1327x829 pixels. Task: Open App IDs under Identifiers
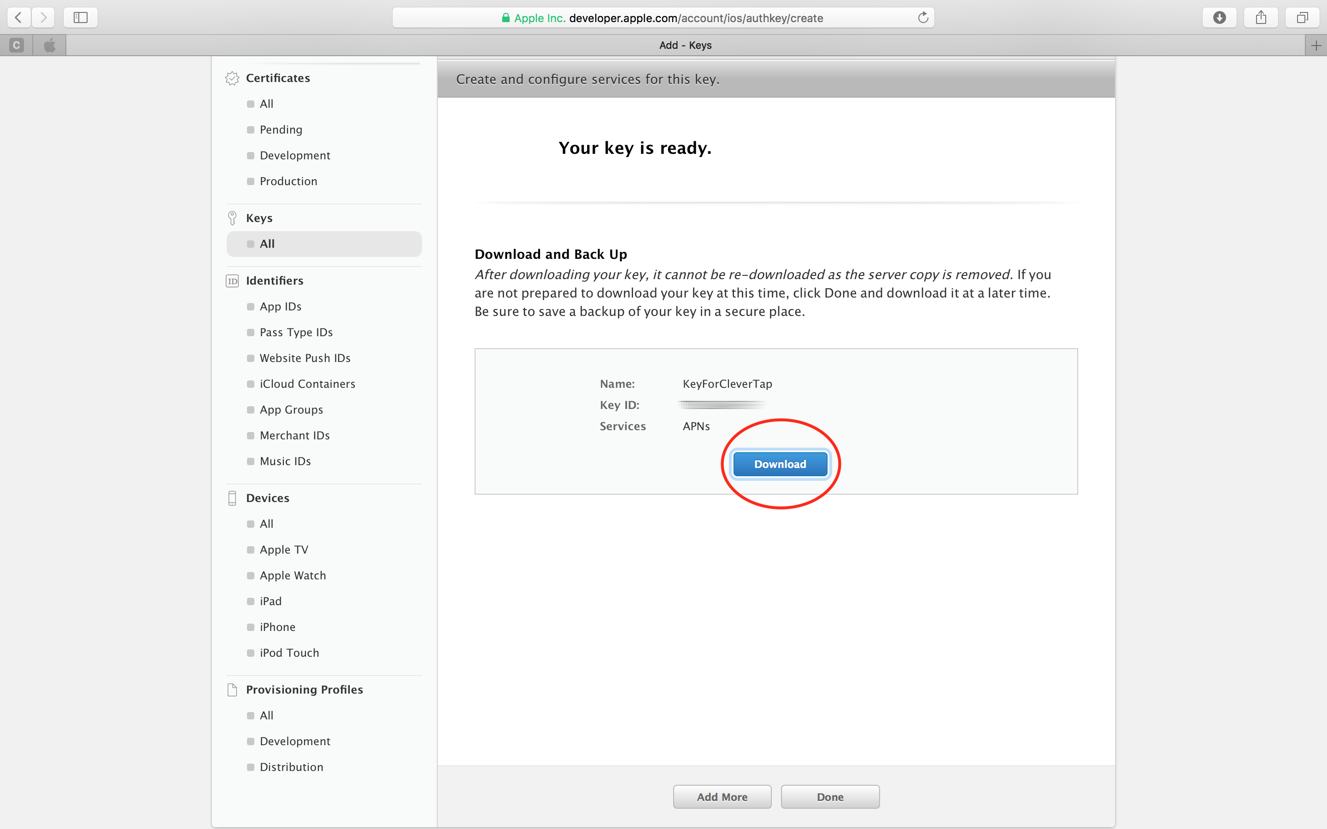(280, 306)
